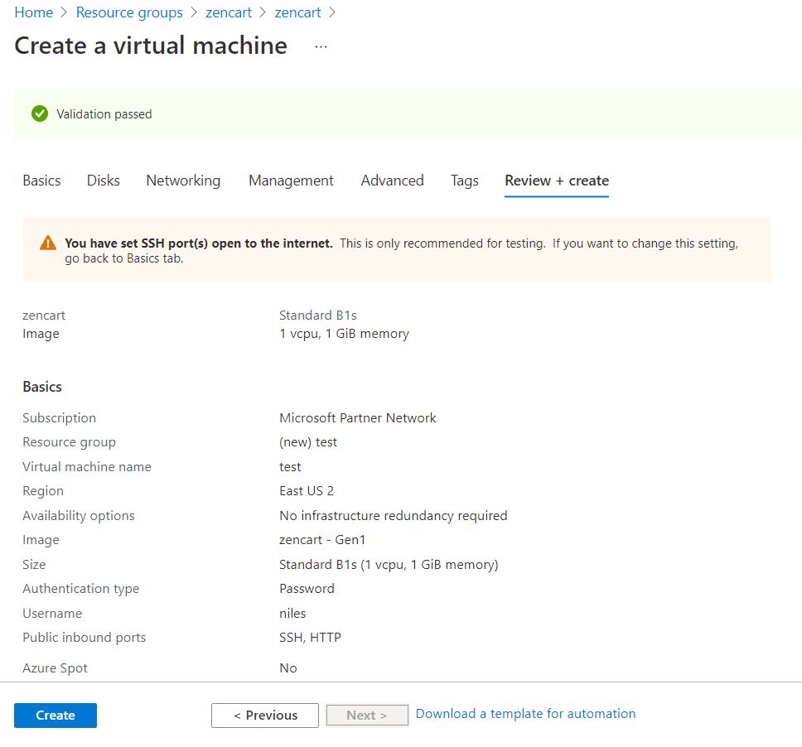Viewport: 802px width, 747px height.
Task: Click the greyed-out Next button
Action: coord(367,716)
